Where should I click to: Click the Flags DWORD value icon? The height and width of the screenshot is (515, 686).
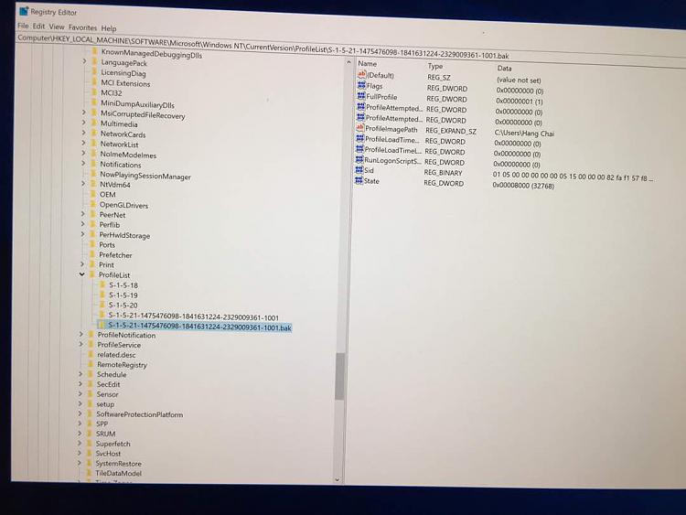362,85
